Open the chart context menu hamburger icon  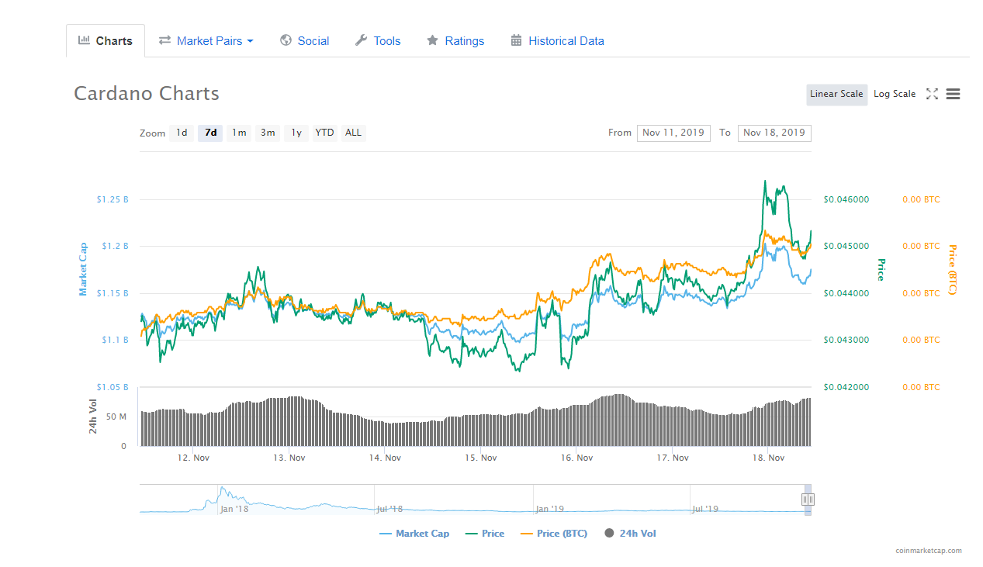point(953,94)
